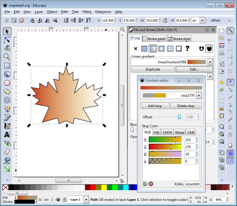The width and height of the screenshot is (237, 206).
Task: Set fill to No paint (X)
Action: 135,48
